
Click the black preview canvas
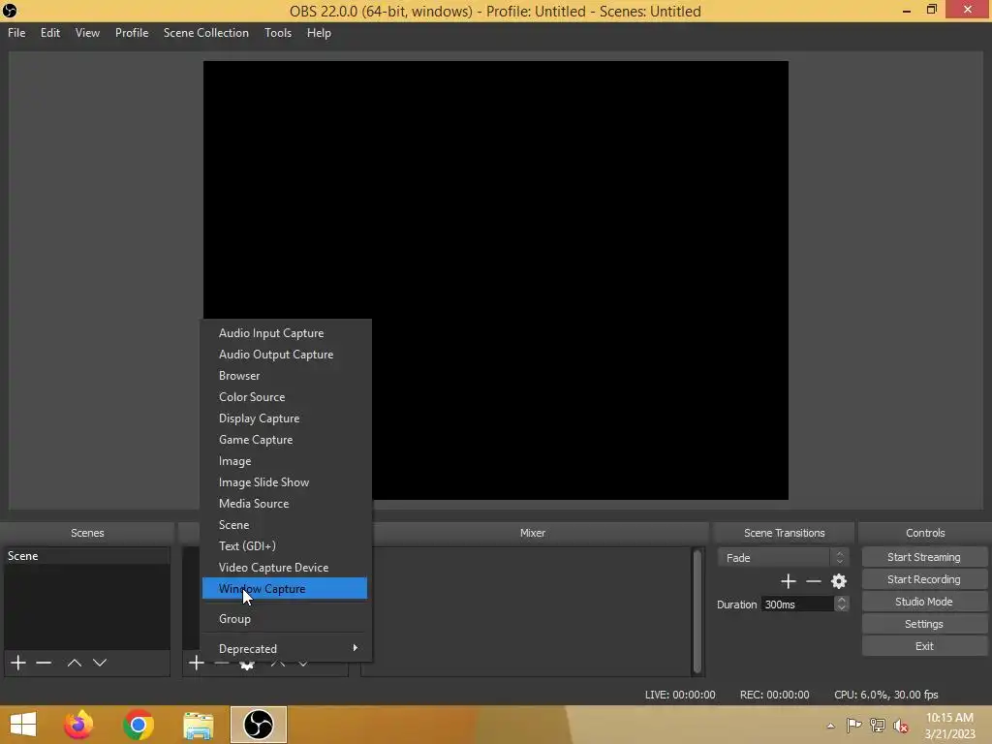[495, 280]
